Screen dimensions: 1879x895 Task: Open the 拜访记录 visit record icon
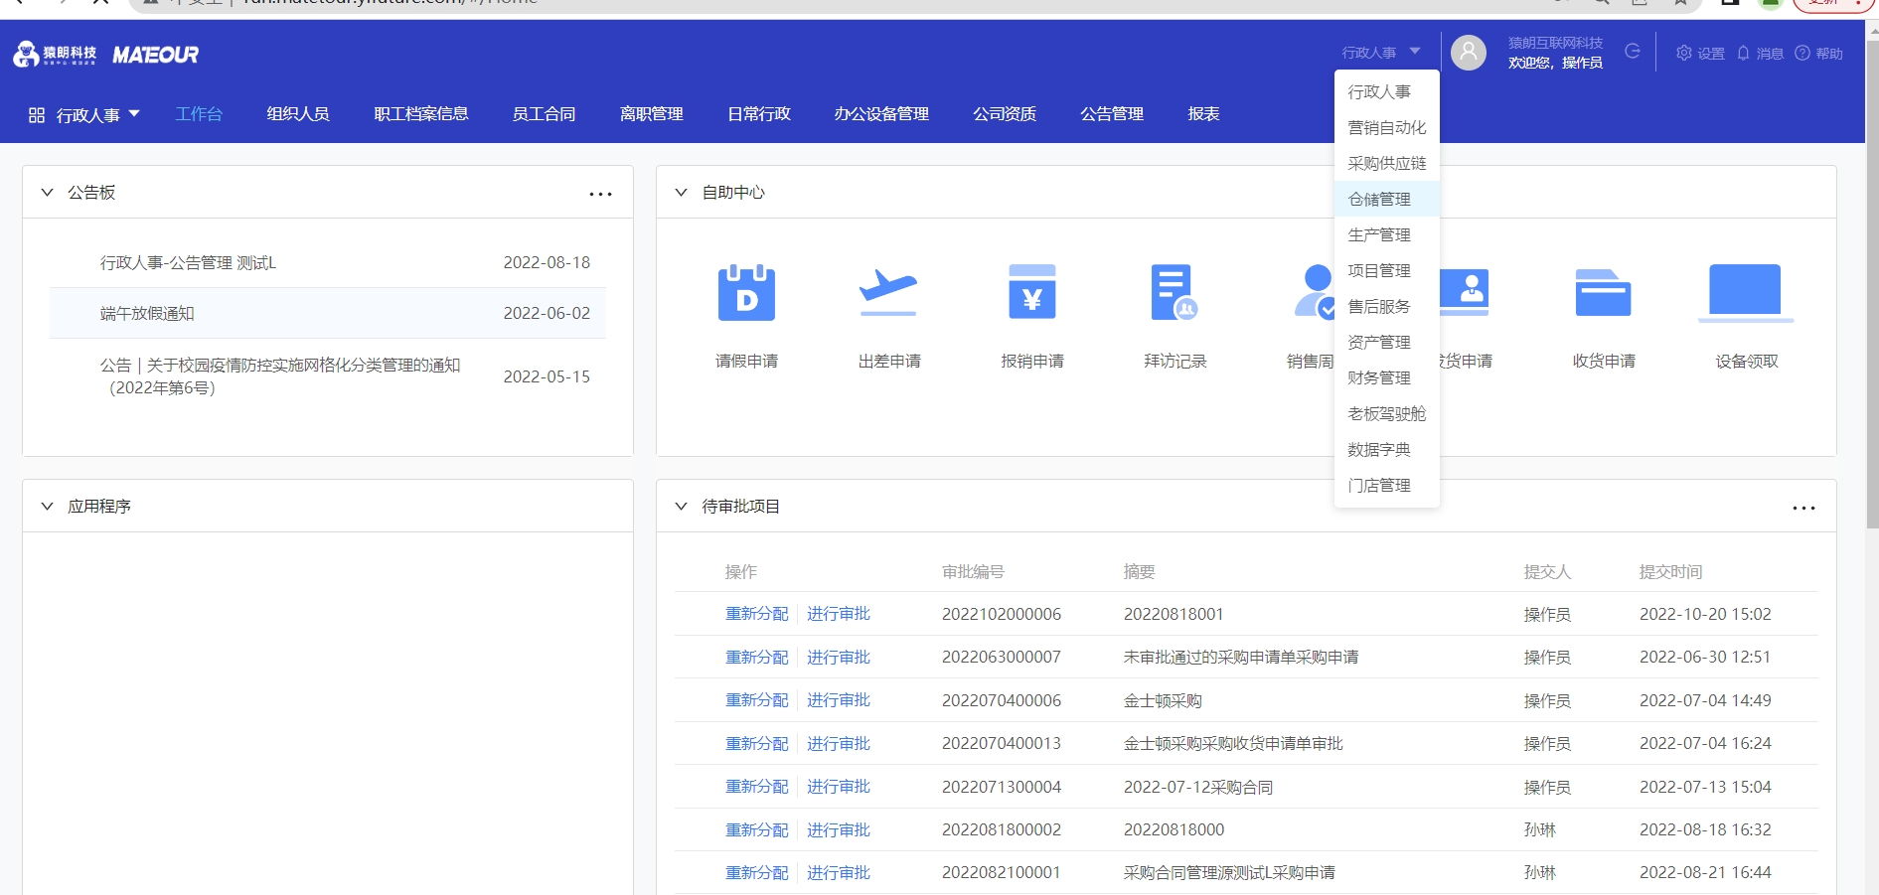click(x=1174, y=292)
